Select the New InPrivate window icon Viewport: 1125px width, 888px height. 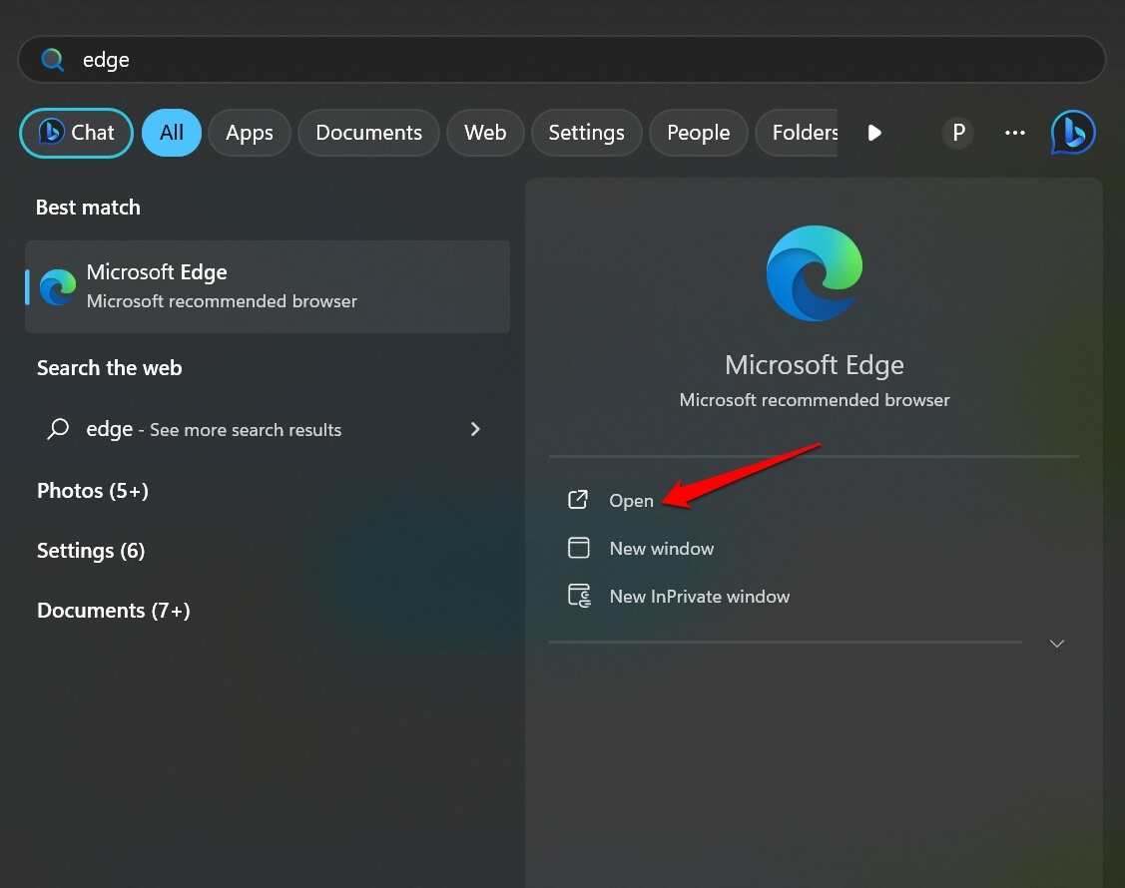pos(578,595)
